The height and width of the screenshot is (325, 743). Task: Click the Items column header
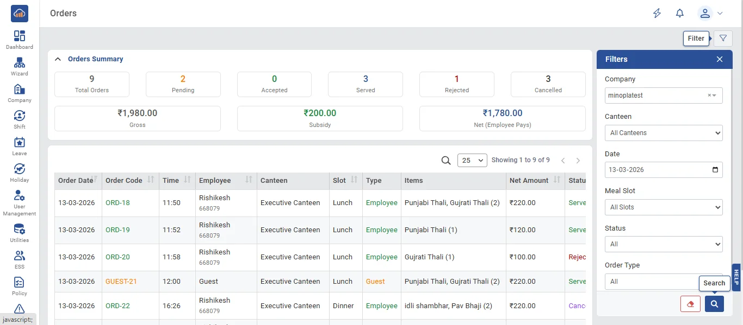[x=454, y=181]
